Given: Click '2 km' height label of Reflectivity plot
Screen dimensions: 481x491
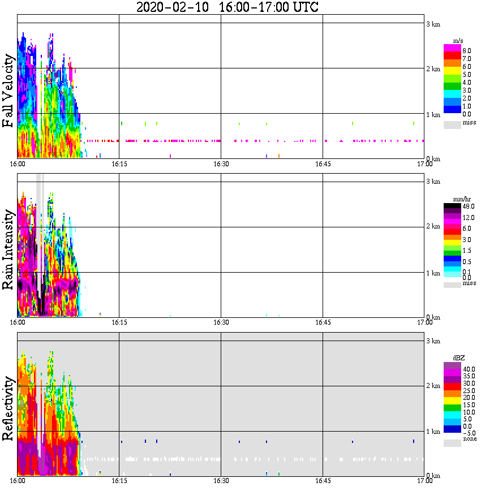Looking at the screenshot, I should tap(433, 385).
